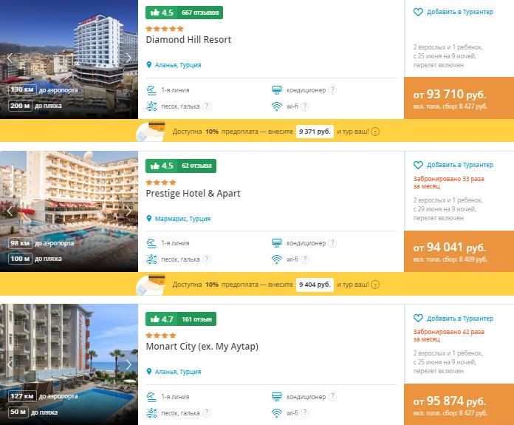Open the 4.5 rating with 667 отзывов
514x425 pixels.
click(x=184, y=13)
